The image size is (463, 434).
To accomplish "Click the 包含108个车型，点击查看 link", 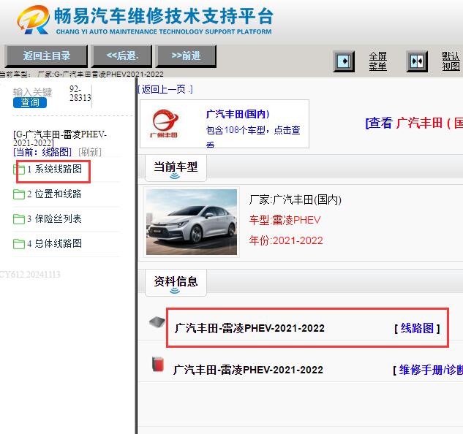I will click(253, 137).
